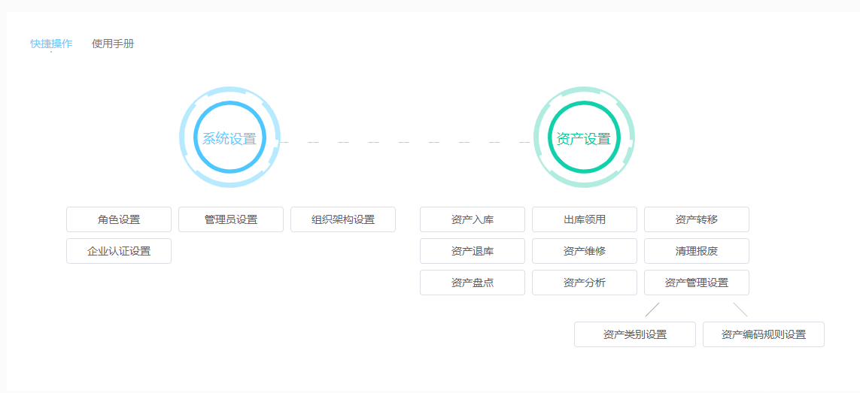Launch 资产盘点 shortcut
This screenshot has height=393, width=860.
(473, 283)
